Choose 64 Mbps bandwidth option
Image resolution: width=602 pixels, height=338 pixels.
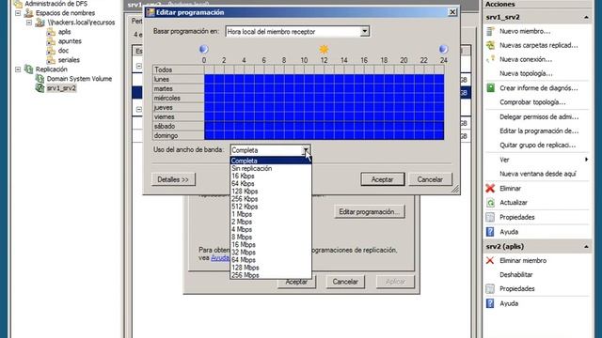[x=270, y=260]
